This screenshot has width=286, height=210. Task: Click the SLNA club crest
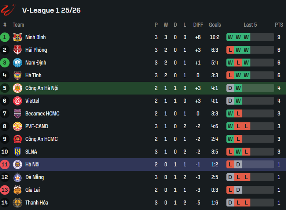pos(18,152)
